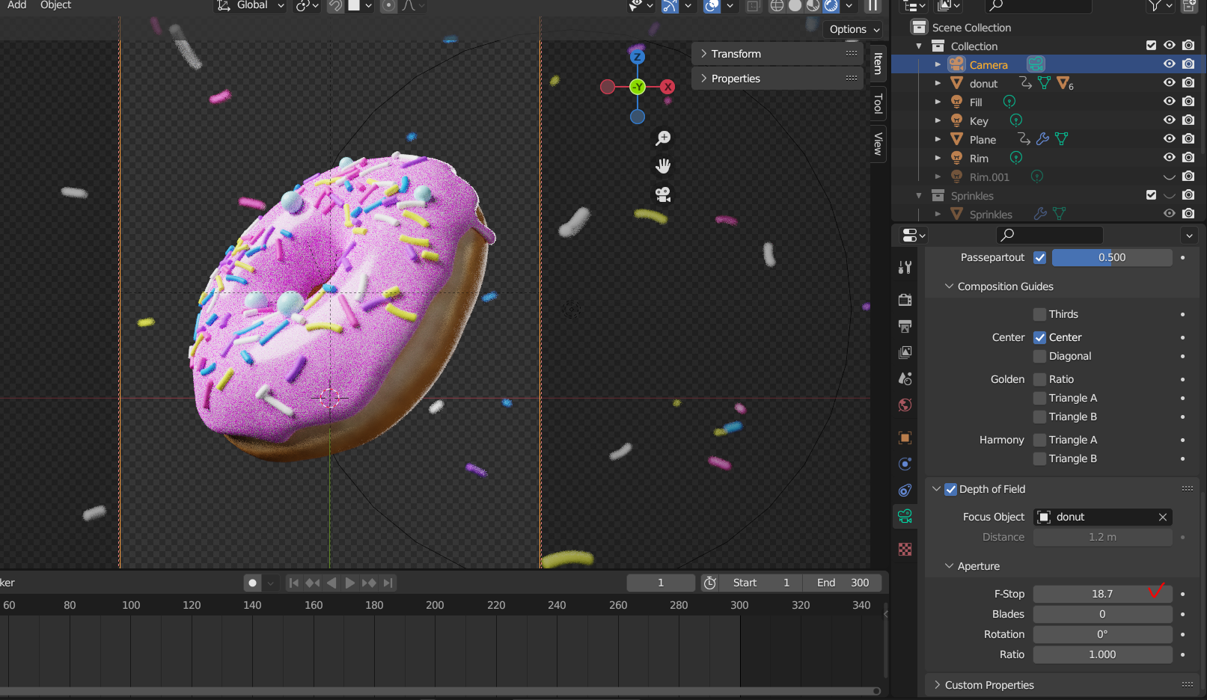
Task: Click the viewport pan hand icon
Action: [663, 166]
